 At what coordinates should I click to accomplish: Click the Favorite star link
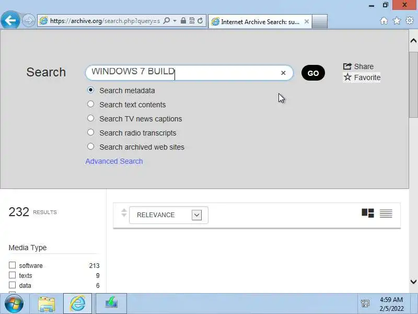(362, 77)
